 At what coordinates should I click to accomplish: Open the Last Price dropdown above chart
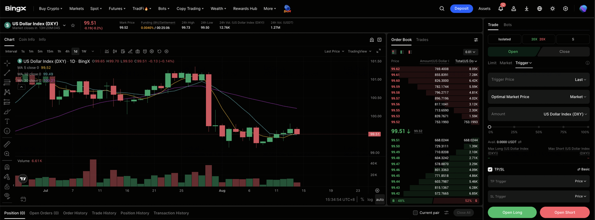[335, 52]
